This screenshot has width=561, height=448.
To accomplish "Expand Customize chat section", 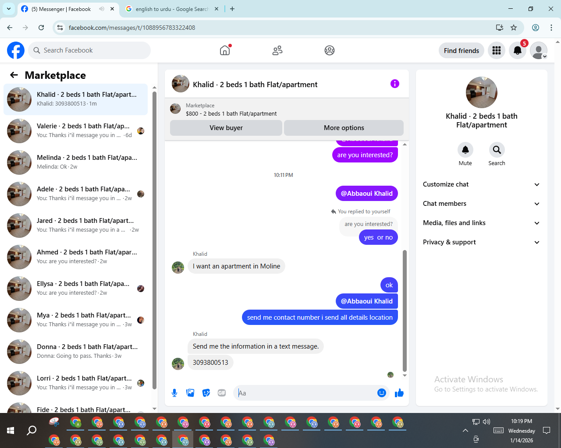I will [x=481, y=184].
